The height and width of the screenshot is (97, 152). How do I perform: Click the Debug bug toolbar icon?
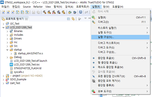(x=70, y=12)
